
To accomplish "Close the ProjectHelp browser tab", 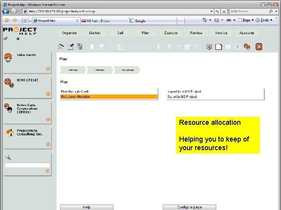I will click(77, 21).
